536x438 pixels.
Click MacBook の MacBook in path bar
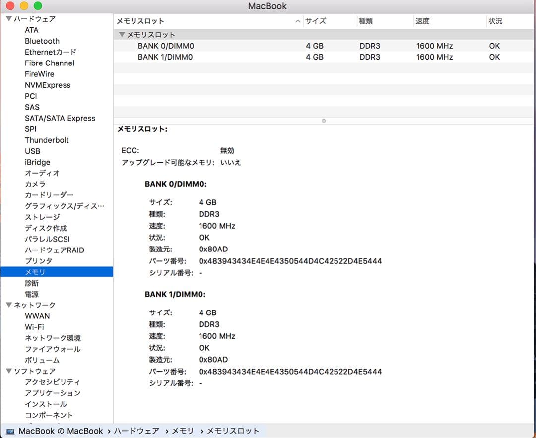point(61,431)
